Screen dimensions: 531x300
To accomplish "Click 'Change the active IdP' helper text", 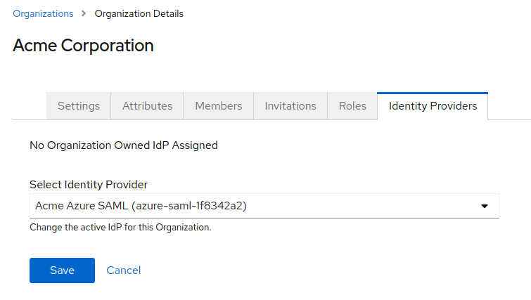I will click(x=120, y=227).
